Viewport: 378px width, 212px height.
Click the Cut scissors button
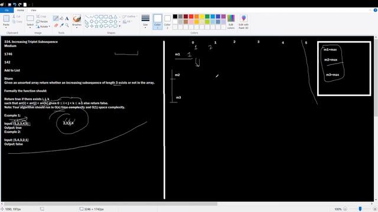pos(17,16)
